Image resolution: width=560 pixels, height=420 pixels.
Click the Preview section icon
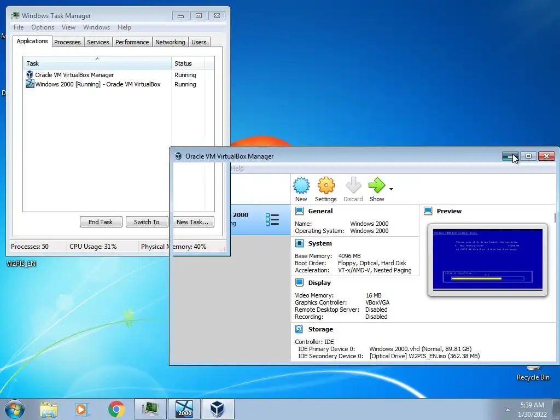click(428, 211)
